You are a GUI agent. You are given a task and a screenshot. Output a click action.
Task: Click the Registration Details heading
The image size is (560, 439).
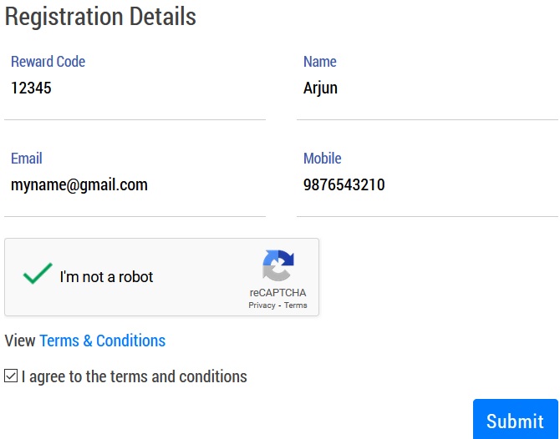tap(100, 16)
